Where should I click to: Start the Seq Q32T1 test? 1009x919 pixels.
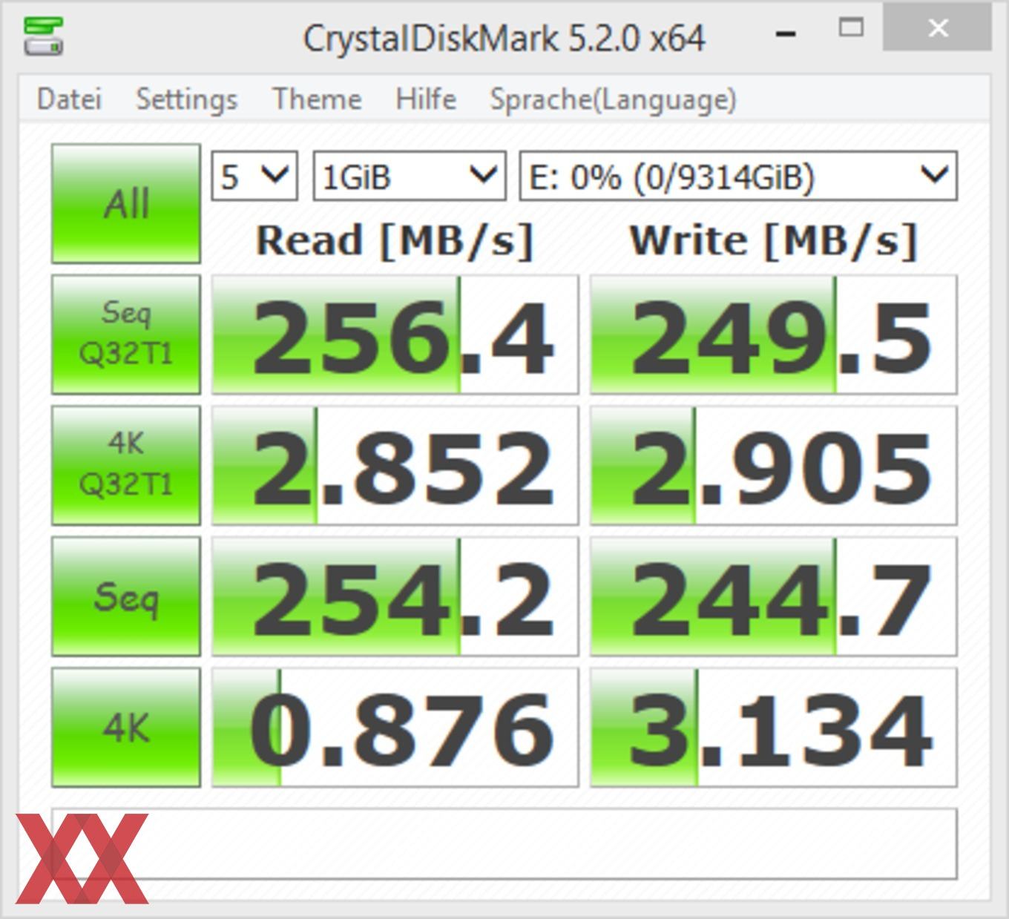pyautogui.click(x=126, y=335)
